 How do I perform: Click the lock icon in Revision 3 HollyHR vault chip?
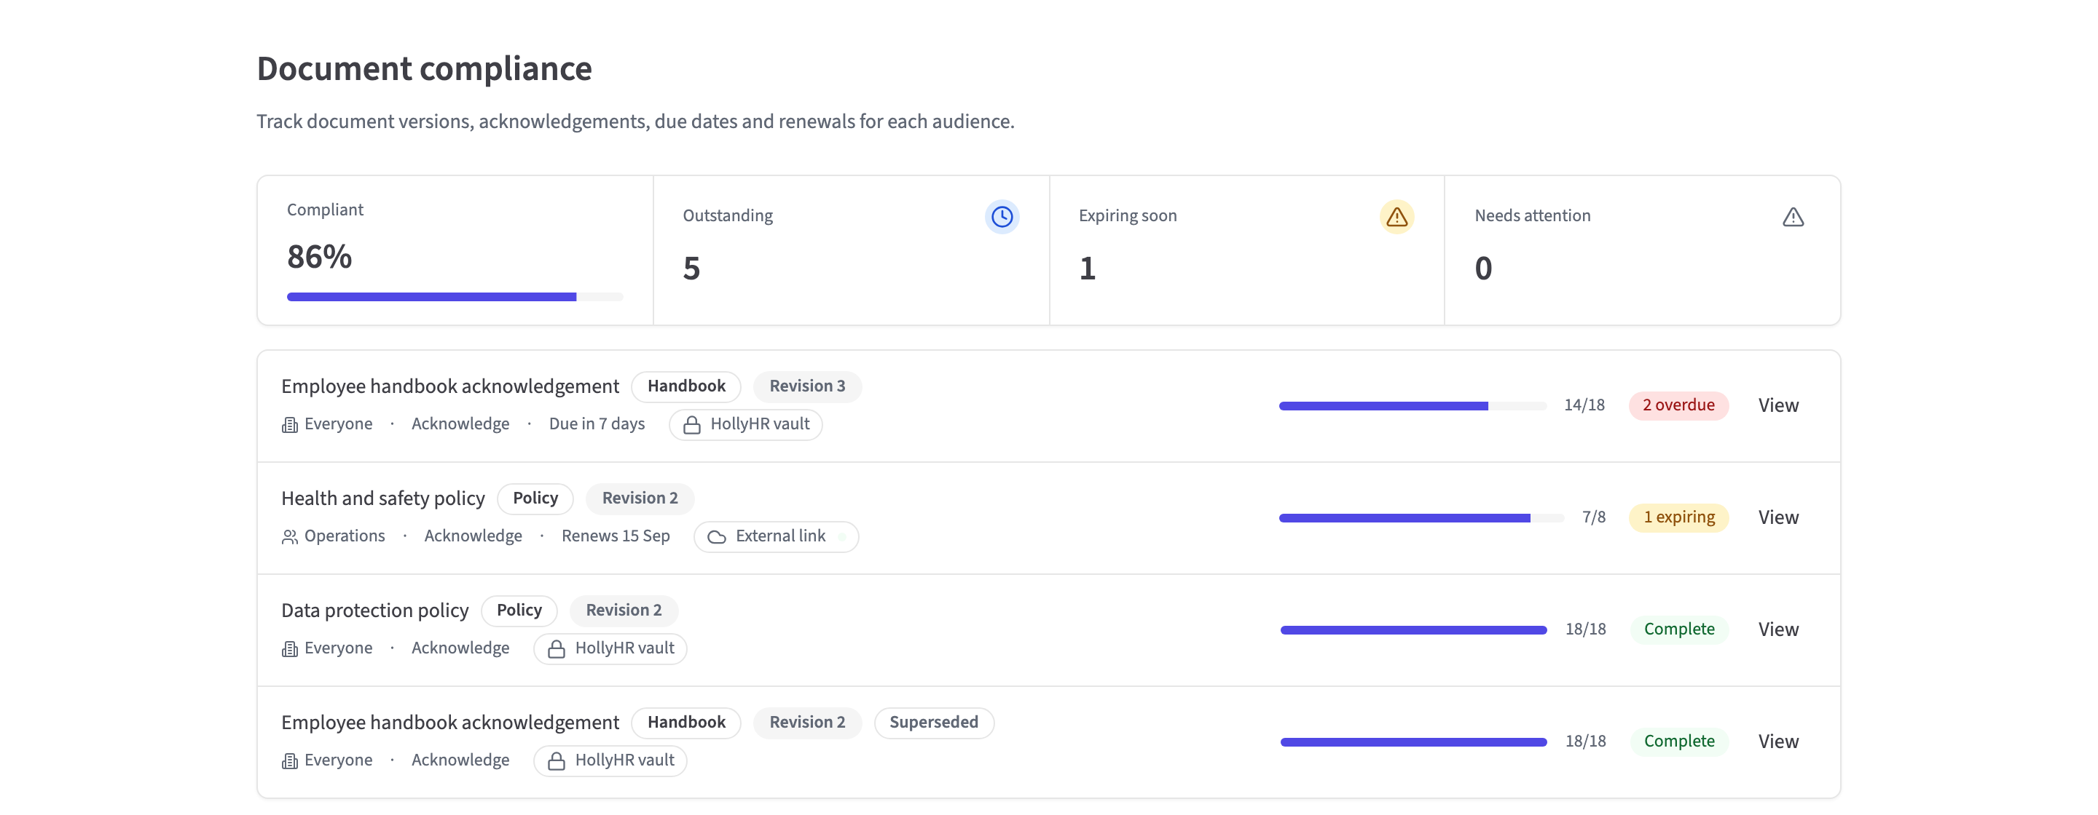pyautogui.click(x=691, y=424)
